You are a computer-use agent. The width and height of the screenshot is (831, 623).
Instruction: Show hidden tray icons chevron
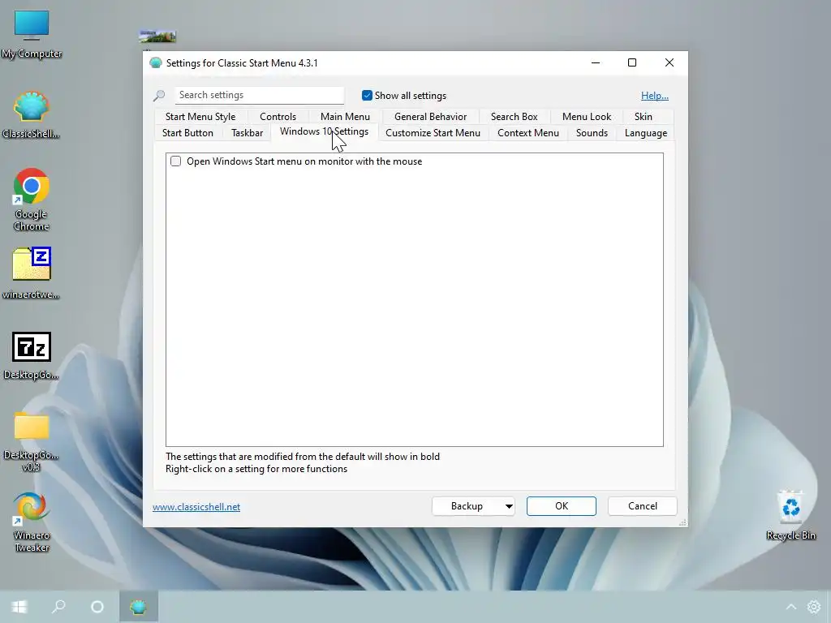(x=790, y=607)
